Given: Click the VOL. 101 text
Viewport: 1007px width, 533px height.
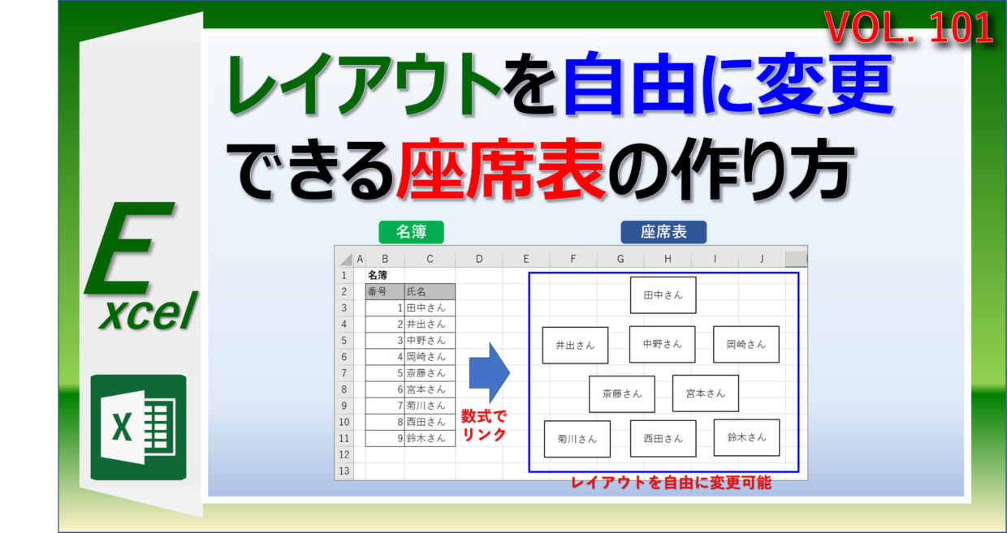Looking at the screenshot, I should click(910, 28).
